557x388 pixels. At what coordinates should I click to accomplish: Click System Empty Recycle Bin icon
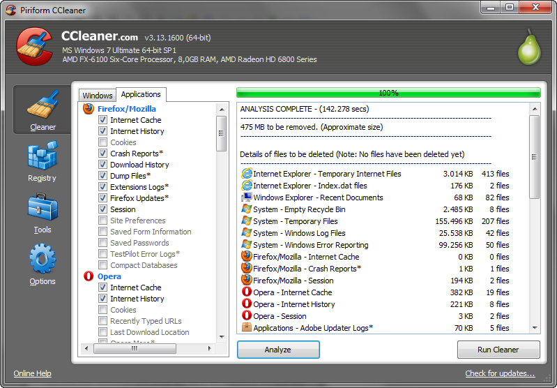point(247,209)
